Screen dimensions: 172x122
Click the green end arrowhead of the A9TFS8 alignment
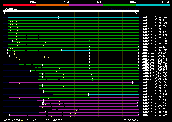(138, 91)
